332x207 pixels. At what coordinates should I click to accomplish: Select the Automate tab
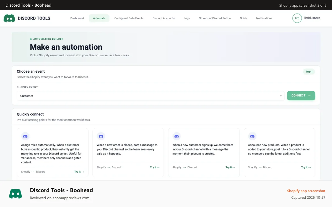pos(99,18)
